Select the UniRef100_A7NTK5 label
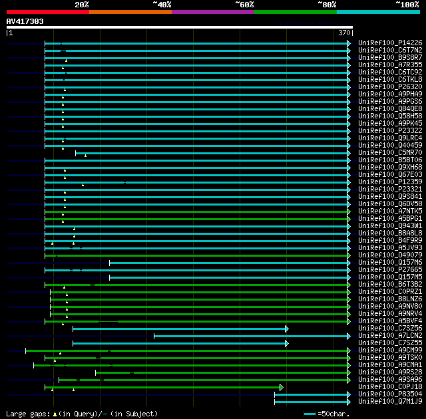This screenshot has width=426, height=419. click(x=390, y=211)
